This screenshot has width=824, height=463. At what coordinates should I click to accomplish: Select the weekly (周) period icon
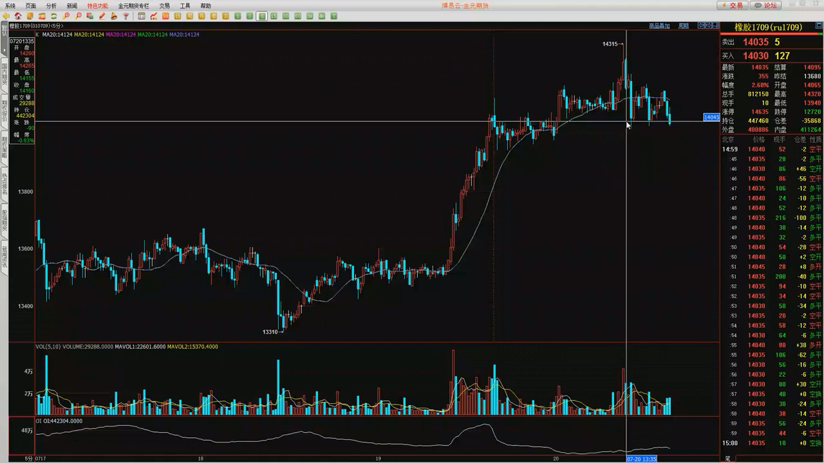190,16
